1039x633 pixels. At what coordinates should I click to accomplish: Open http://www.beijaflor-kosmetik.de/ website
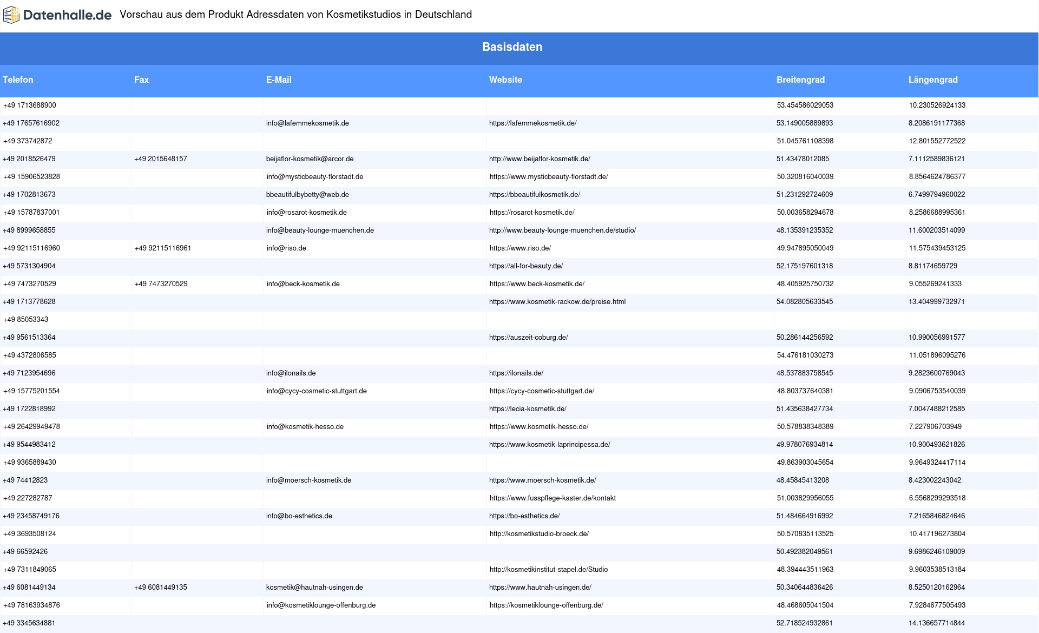tap(540, 159)
